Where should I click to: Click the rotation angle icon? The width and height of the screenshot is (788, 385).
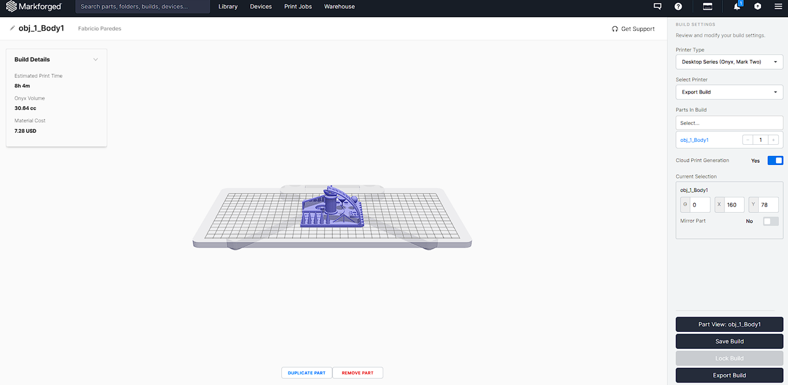coord(685,205)
